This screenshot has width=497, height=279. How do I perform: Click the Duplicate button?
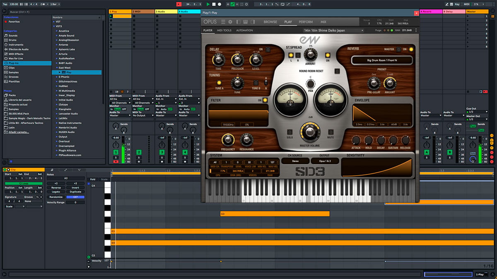[75, 192]
